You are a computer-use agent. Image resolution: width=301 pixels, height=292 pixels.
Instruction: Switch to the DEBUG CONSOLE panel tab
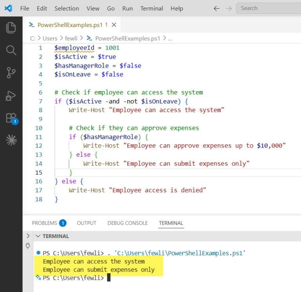coord(127,223)
